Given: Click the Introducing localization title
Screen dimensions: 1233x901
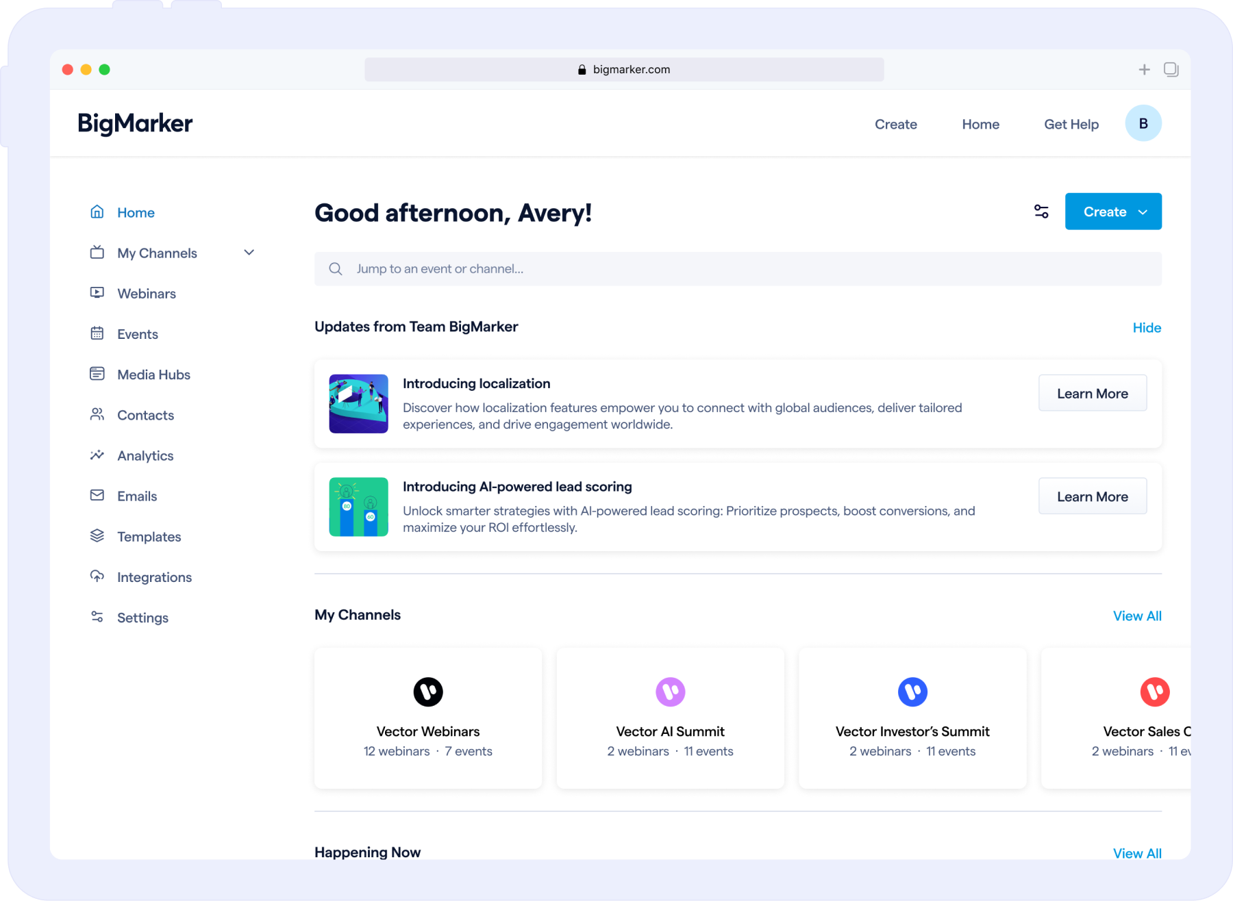Looking at the screenshot, I should [476, 383].
